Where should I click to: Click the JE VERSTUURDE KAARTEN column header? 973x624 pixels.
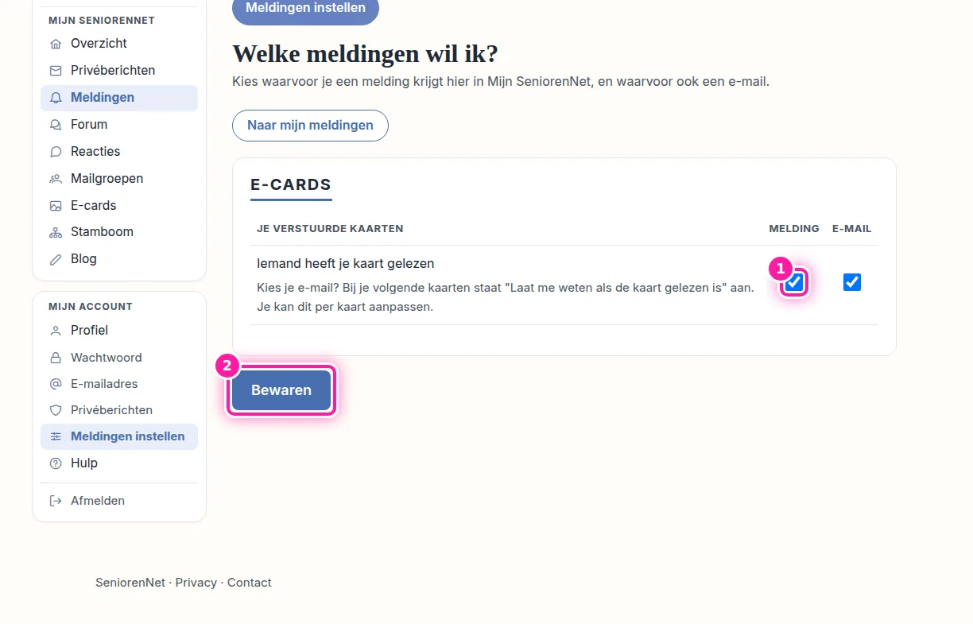click(x=330, y=229)
